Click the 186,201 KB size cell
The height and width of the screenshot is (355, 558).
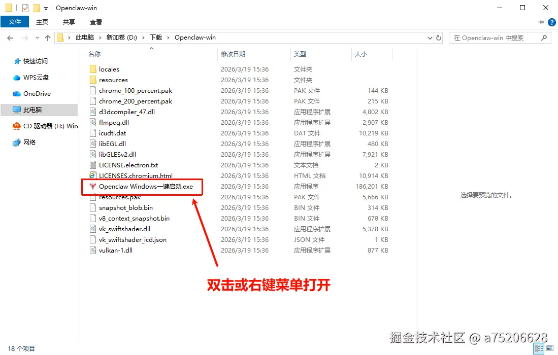click(x=372, y=187)
